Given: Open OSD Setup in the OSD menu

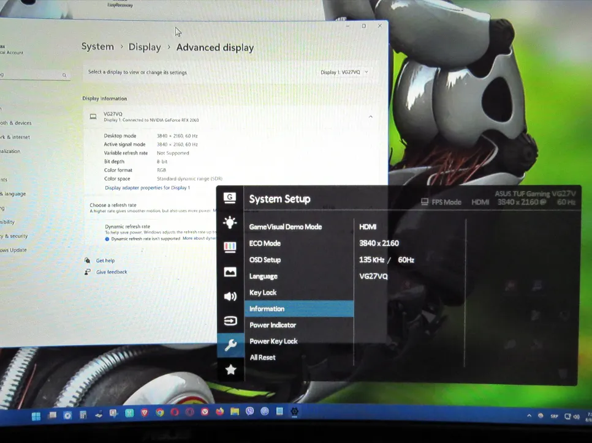Looking at the screenshot, I should [265, 260].
